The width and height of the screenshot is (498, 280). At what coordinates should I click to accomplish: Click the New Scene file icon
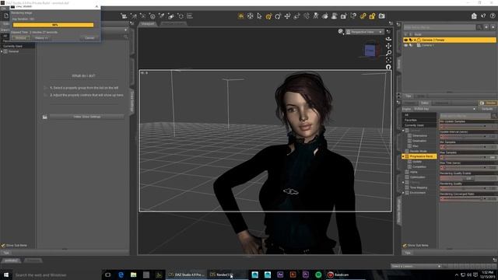coord(6,16)
